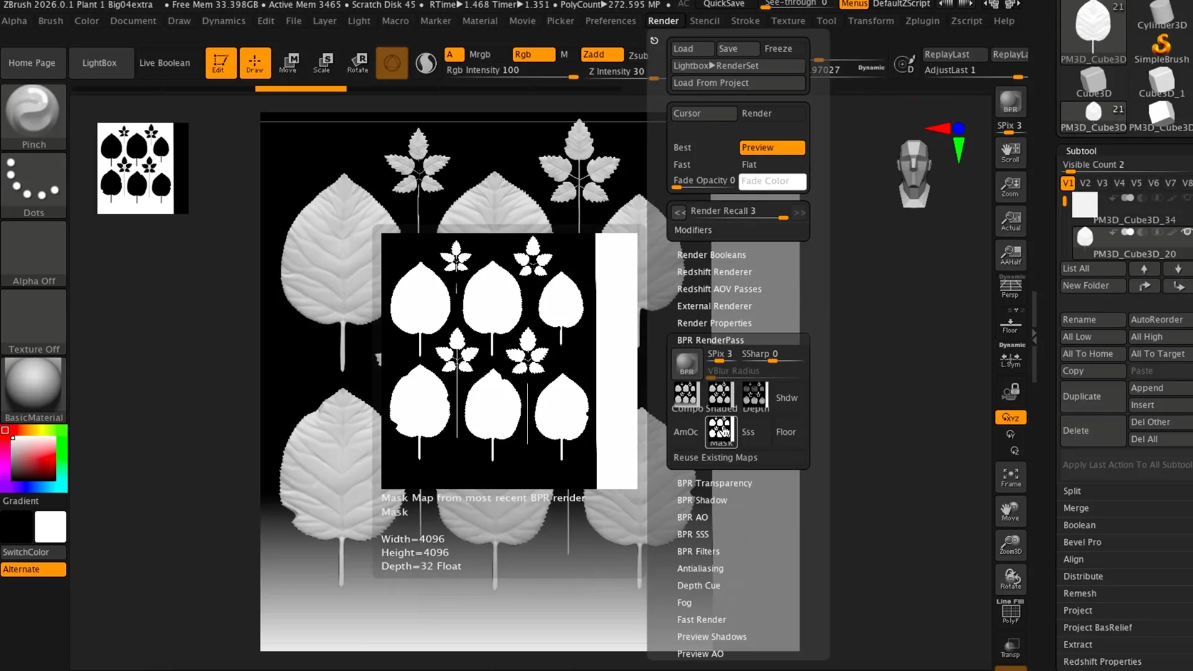Click the right shelf Rotate icon
Screen dimensions: 1193x671
1010,579
